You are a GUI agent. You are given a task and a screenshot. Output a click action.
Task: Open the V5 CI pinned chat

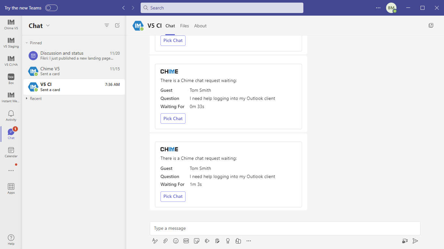click(74, 87)
